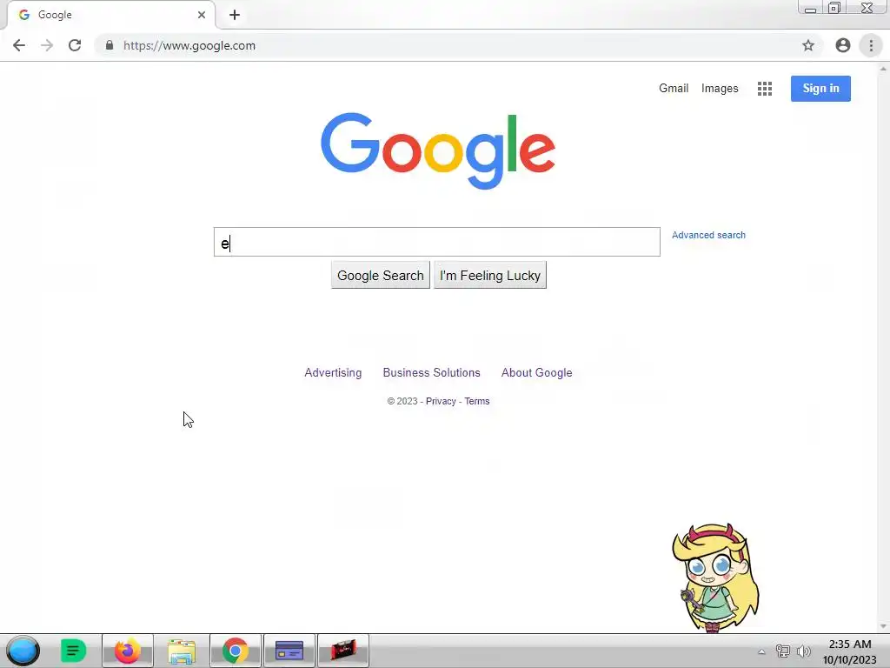Open the Gmail link

674,89
